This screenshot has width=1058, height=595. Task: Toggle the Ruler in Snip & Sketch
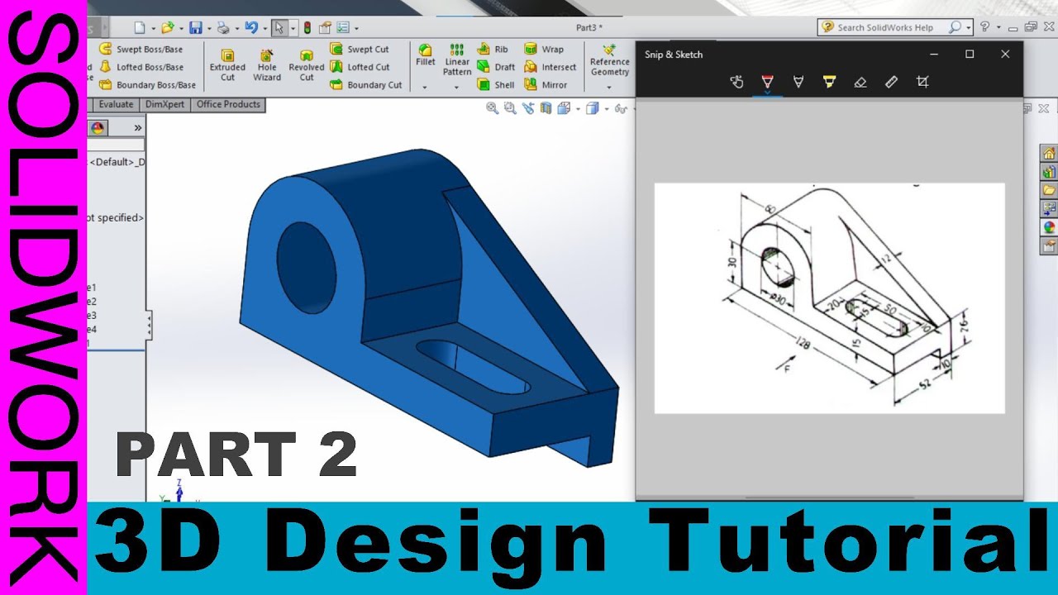[x=891, y=82]
